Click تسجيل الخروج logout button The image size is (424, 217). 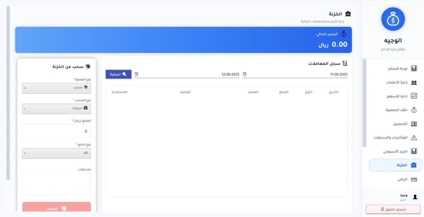click(393, 209)
